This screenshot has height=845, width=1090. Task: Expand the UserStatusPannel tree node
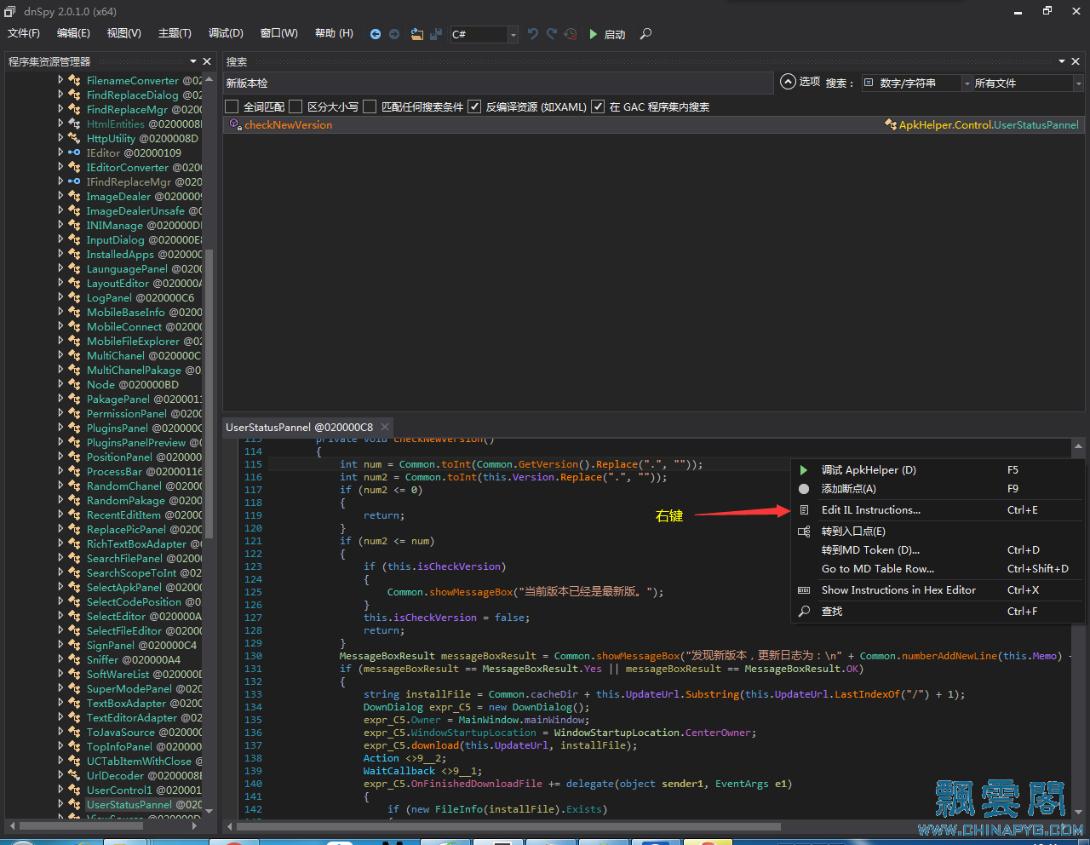60,804
